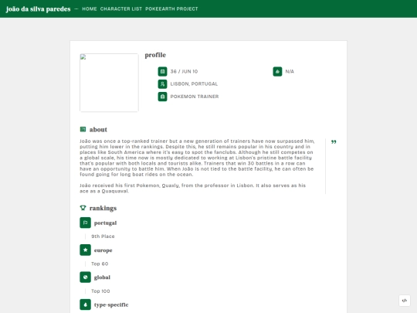Click the 'europe' ranking label

103,250
